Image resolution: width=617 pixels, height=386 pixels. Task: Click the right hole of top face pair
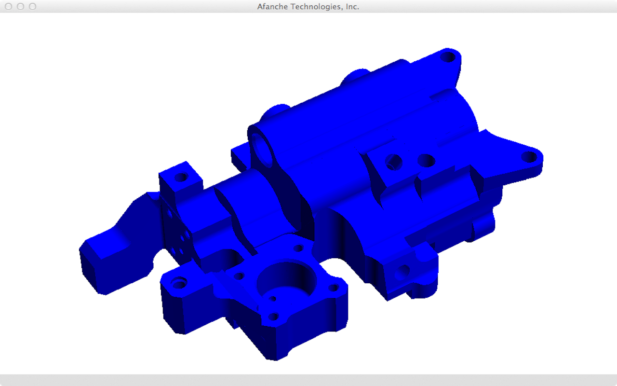tap(426, 160)
